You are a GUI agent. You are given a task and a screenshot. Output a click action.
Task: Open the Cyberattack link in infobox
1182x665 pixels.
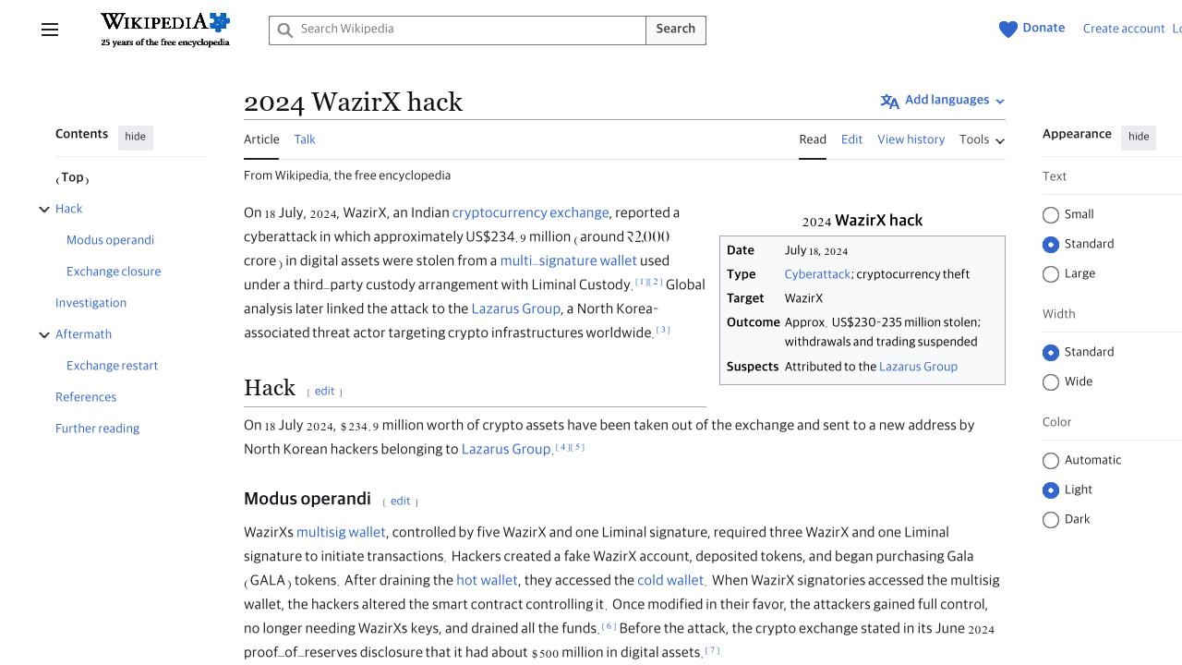tap(817, 274)
